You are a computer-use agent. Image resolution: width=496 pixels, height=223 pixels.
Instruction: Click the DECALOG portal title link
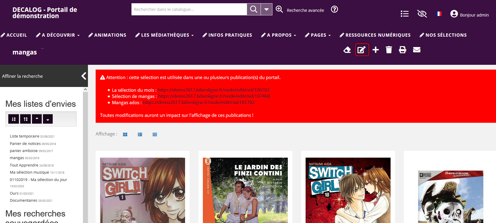pos(45,13)
